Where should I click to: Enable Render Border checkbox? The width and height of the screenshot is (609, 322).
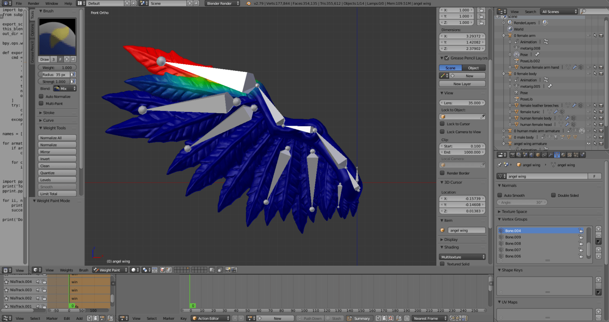[442, 173]
